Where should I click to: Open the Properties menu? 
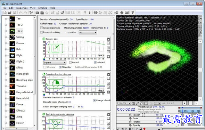22,8
